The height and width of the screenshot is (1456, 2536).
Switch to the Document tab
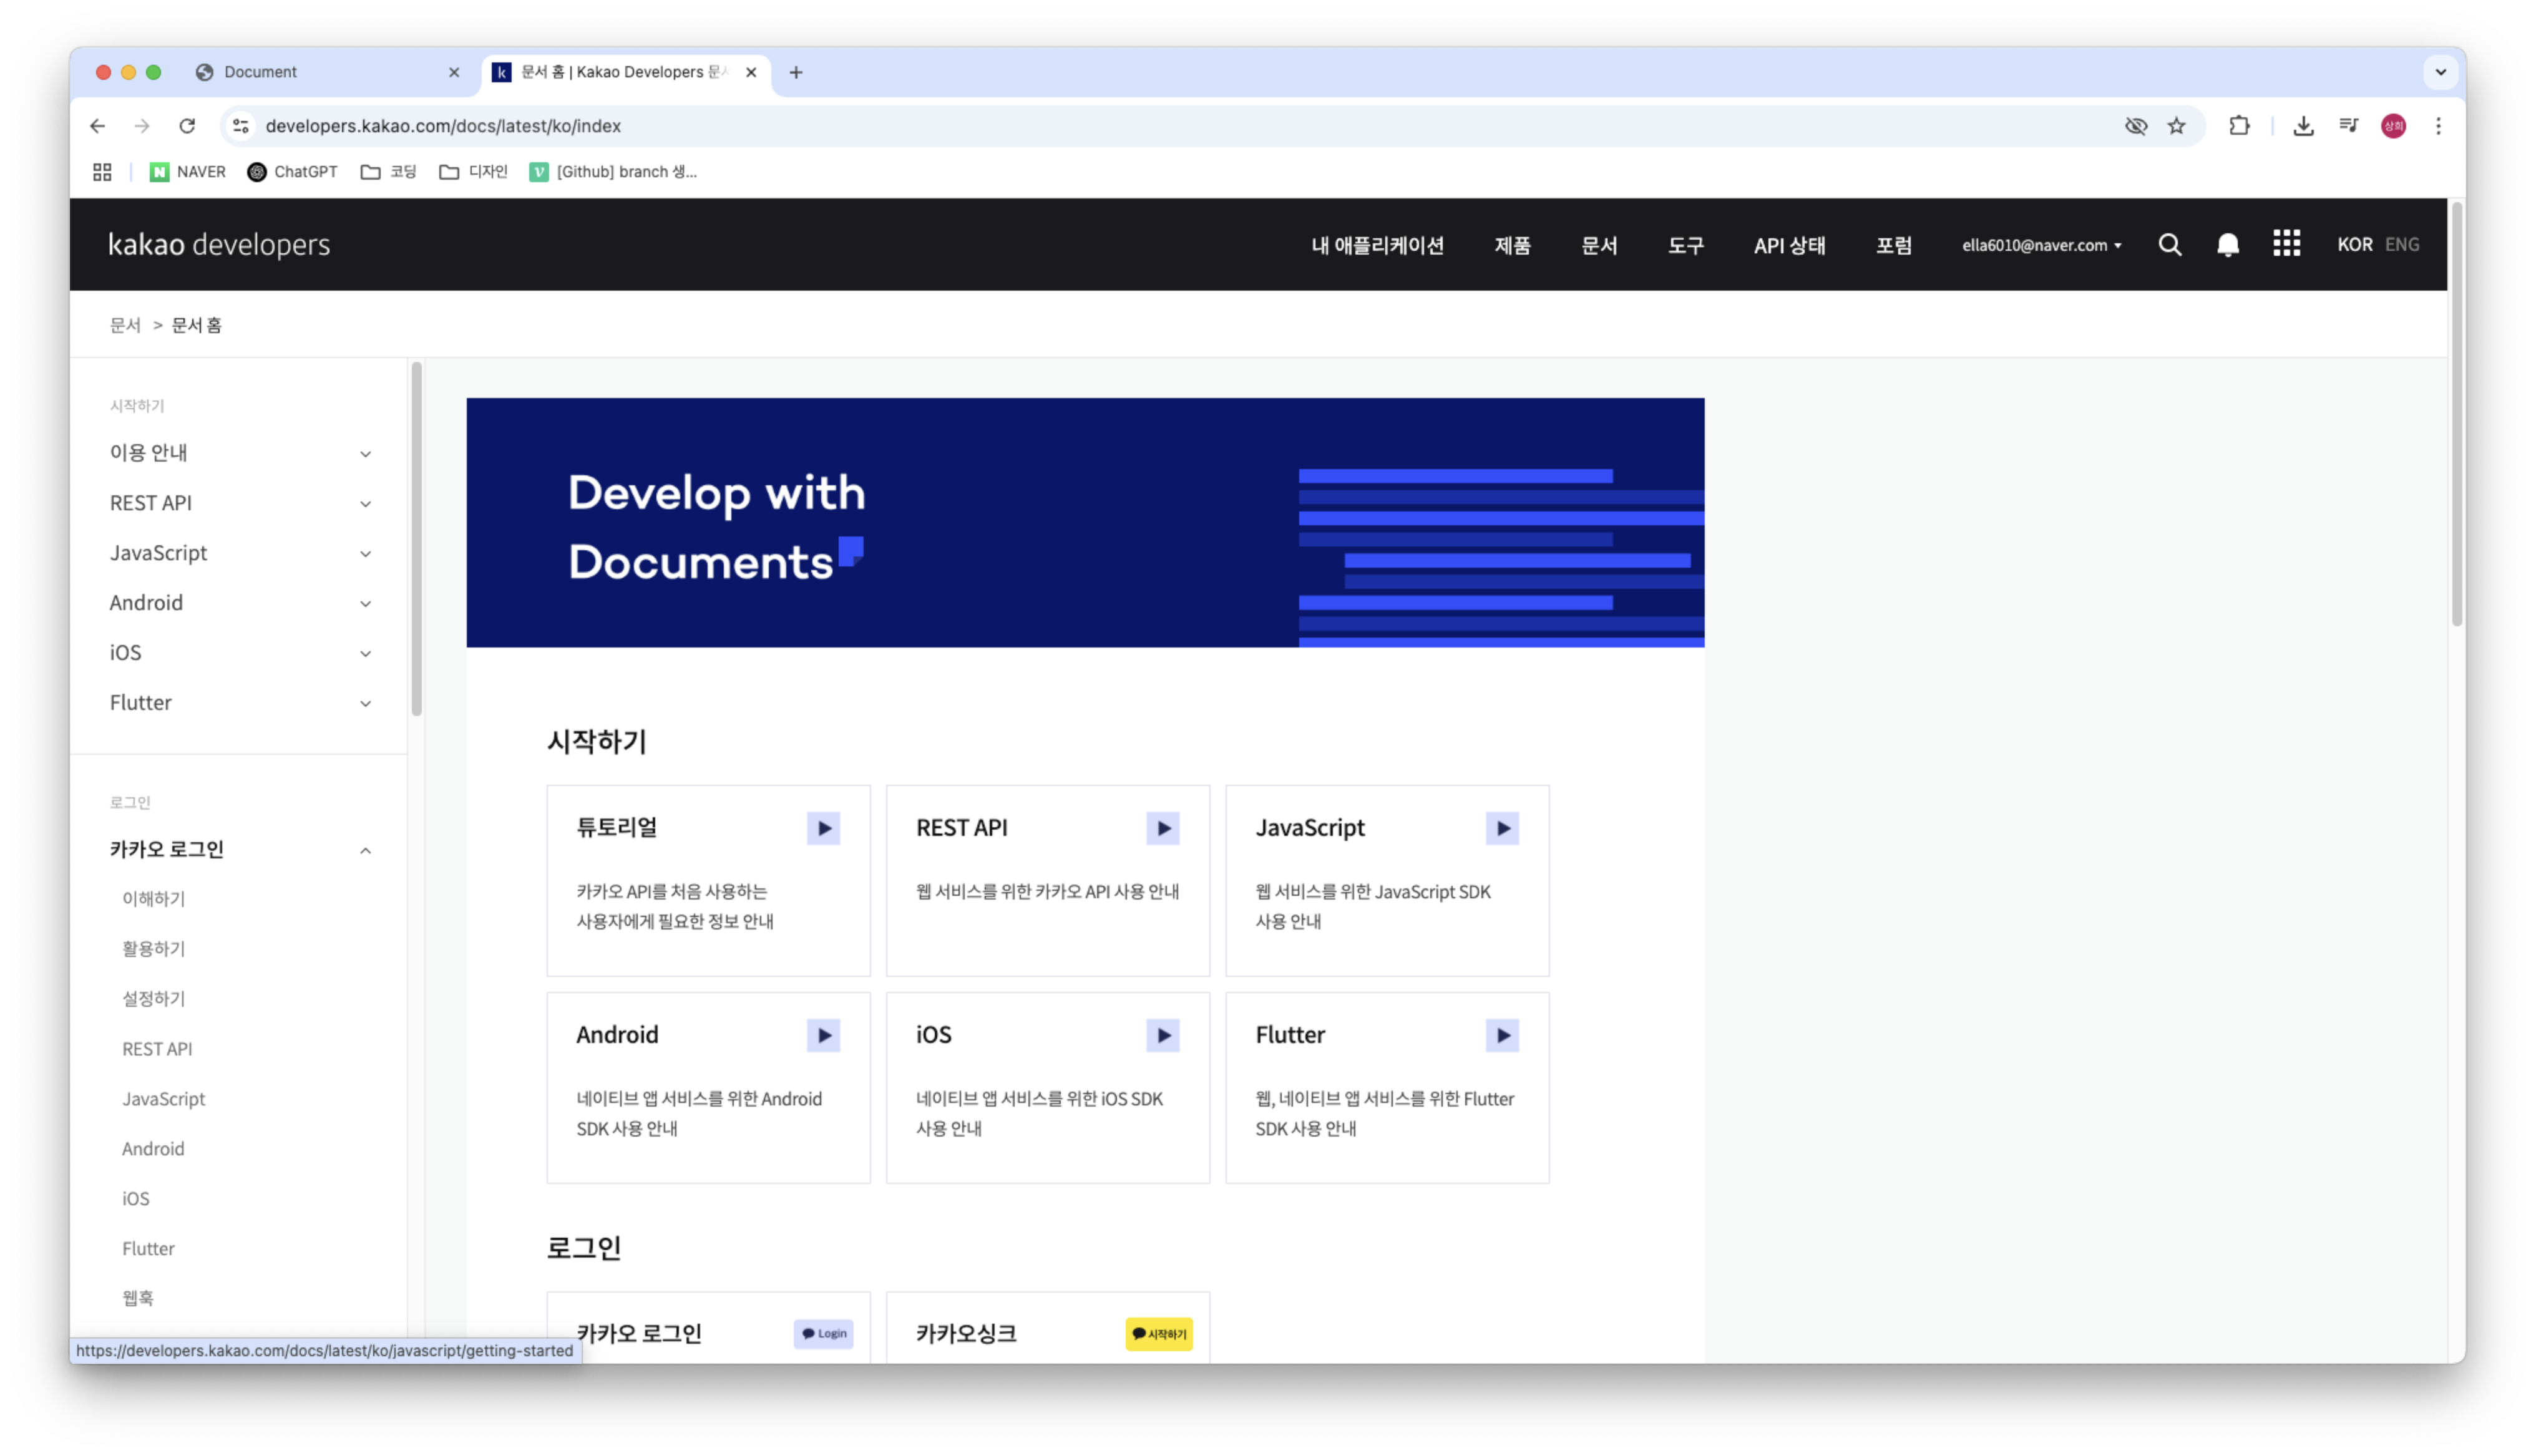(x=328, y=72)
